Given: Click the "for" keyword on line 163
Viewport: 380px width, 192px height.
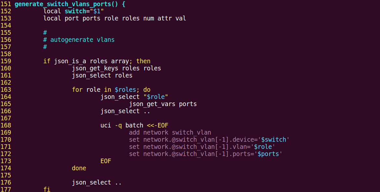Looking at the screenshot, I should [x=77, y=90].
